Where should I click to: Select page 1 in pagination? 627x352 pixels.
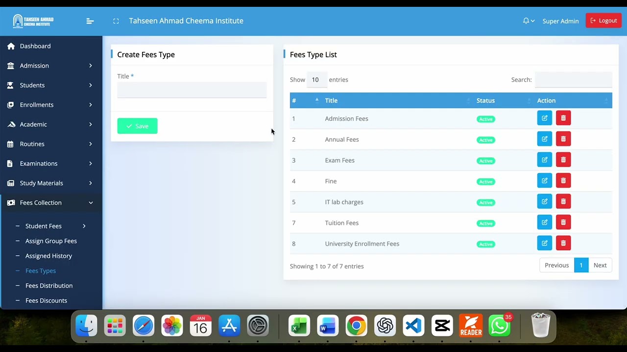coord(581,265)
